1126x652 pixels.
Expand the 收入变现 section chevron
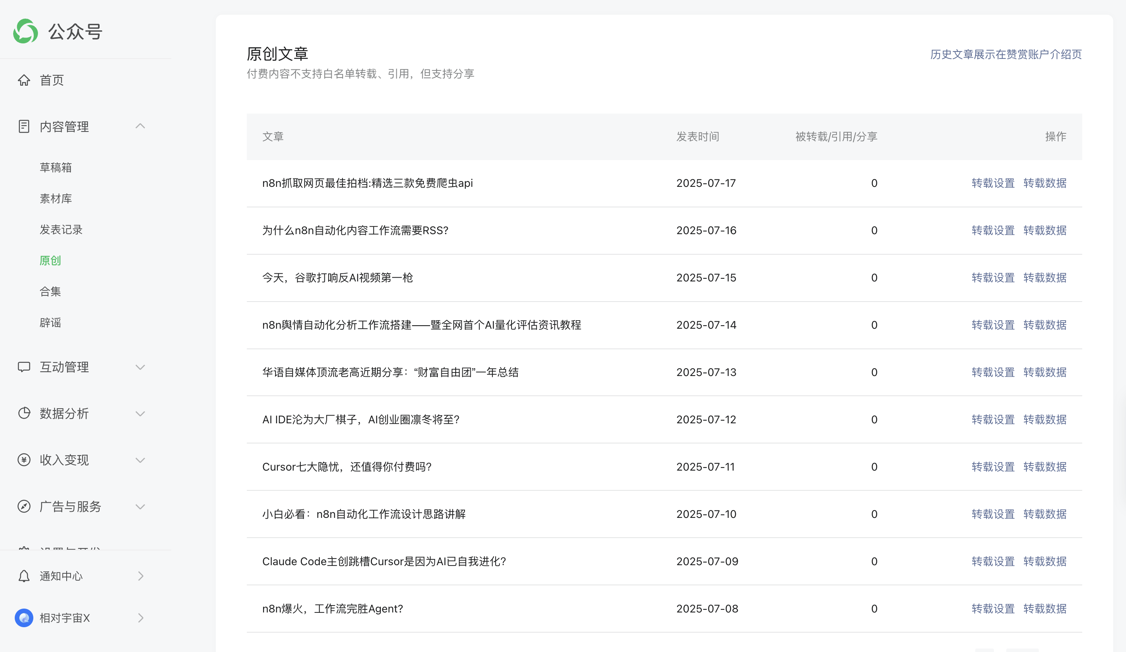pyautogui.click(x=140, y=460)
